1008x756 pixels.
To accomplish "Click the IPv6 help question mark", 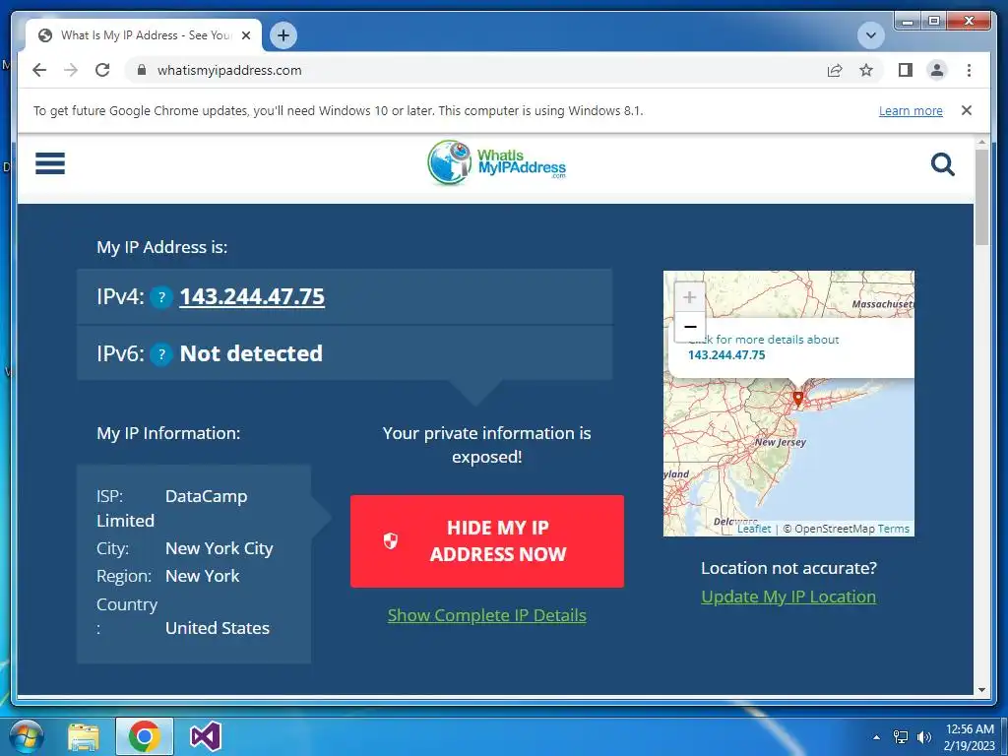I will pos(161,353).
